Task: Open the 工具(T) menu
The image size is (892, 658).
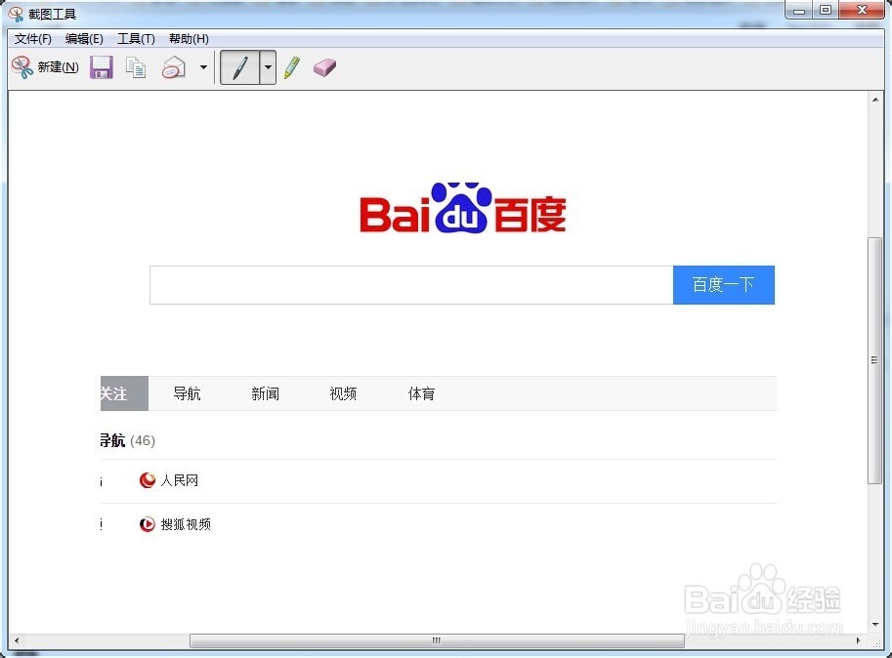Action: pyautogui.click(x=136, y=39)
